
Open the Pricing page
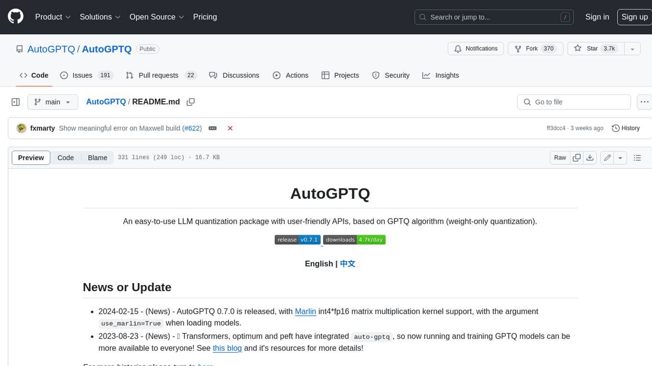205,17
